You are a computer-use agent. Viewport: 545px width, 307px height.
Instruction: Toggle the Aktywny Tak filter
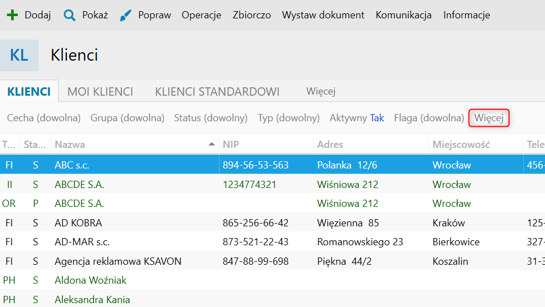pyautogui.click(x=357, y=118)
